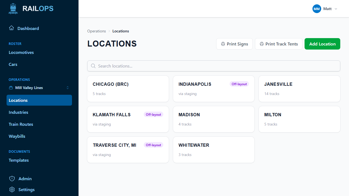
Task: Click the Print Signs button
Action: coord(234,44)
